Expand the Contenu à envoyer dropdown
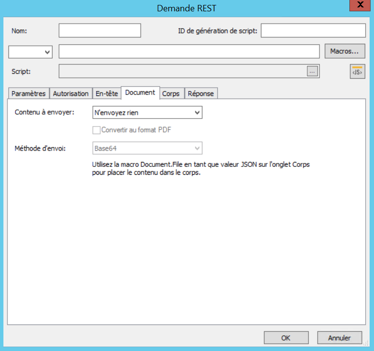374x351 pixels. pos(147,113)
